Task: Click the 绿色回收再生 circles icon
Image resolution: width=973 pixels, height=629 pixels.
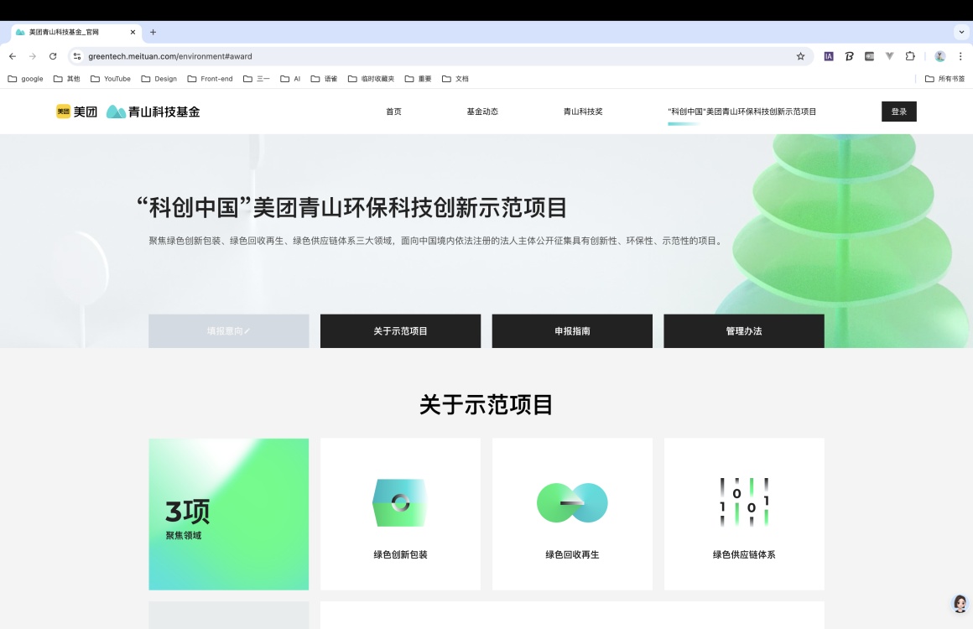Action: 572,502
